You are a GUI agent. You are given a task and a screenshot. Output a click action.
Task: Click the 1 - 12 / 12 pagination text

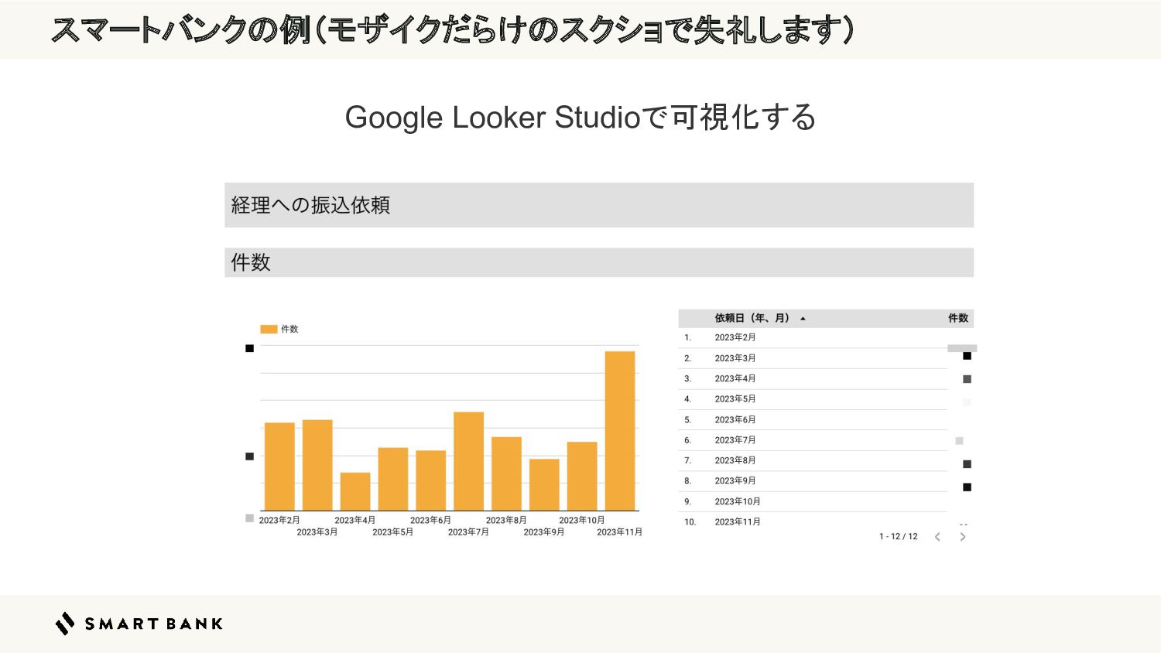pyautogui.click(x=898, y=537)
